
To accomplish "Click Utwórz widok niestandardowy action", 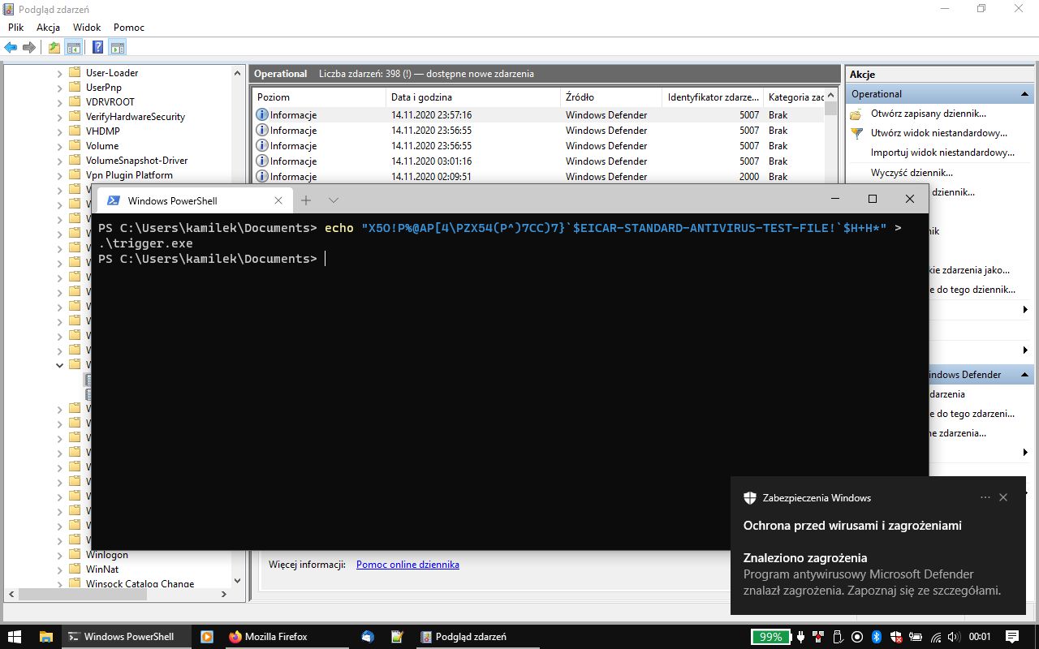I will click(x=939, y=133).
